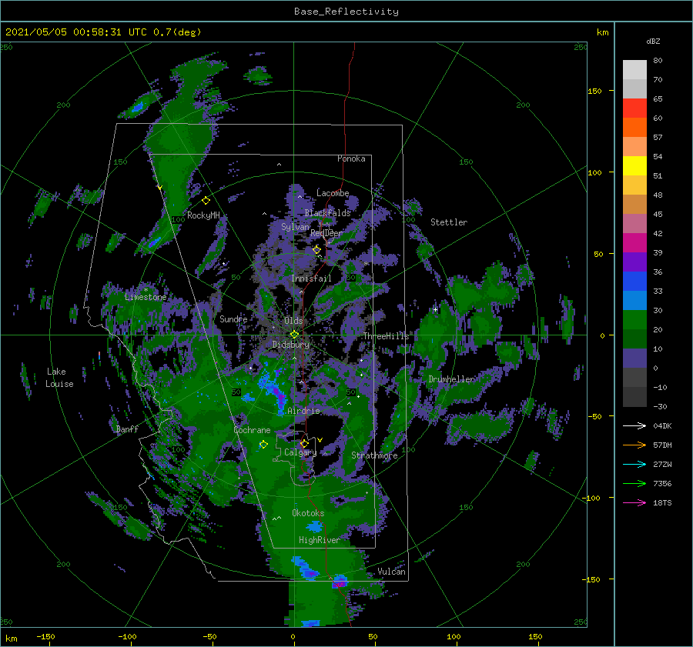Click the 0.7(deg) elevation angle text
The width and height of the screenshot is (693, 647).
pos(177,32)
